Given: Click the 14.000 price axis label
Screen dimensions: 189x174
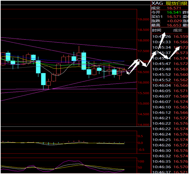Looking at the screenshot, I should (144, 125).
